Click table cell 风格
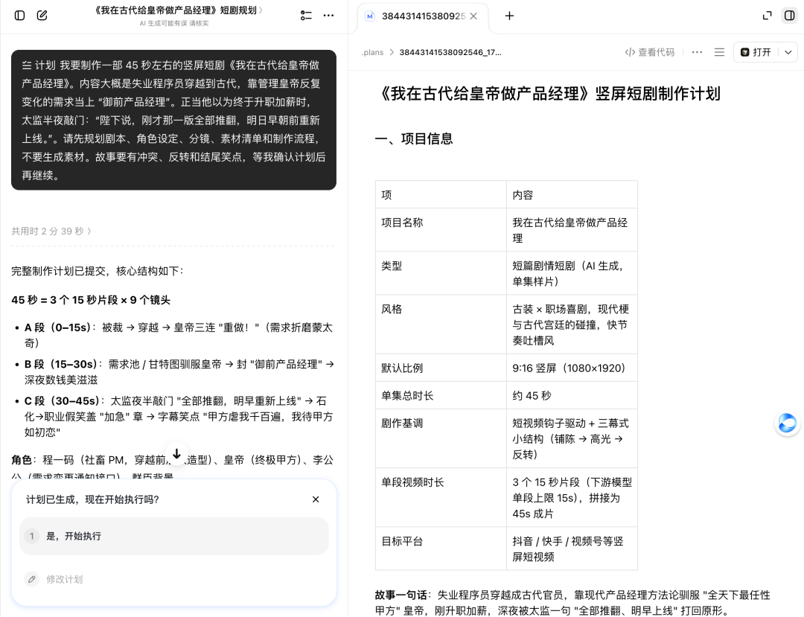 click(x=441, y=325)
